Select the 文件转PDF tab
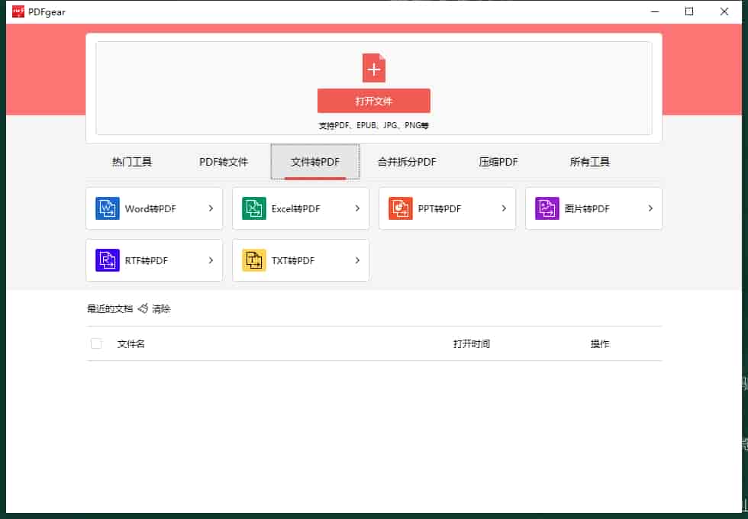The height and width of the screenshot is (519, 748). (314, 162)
